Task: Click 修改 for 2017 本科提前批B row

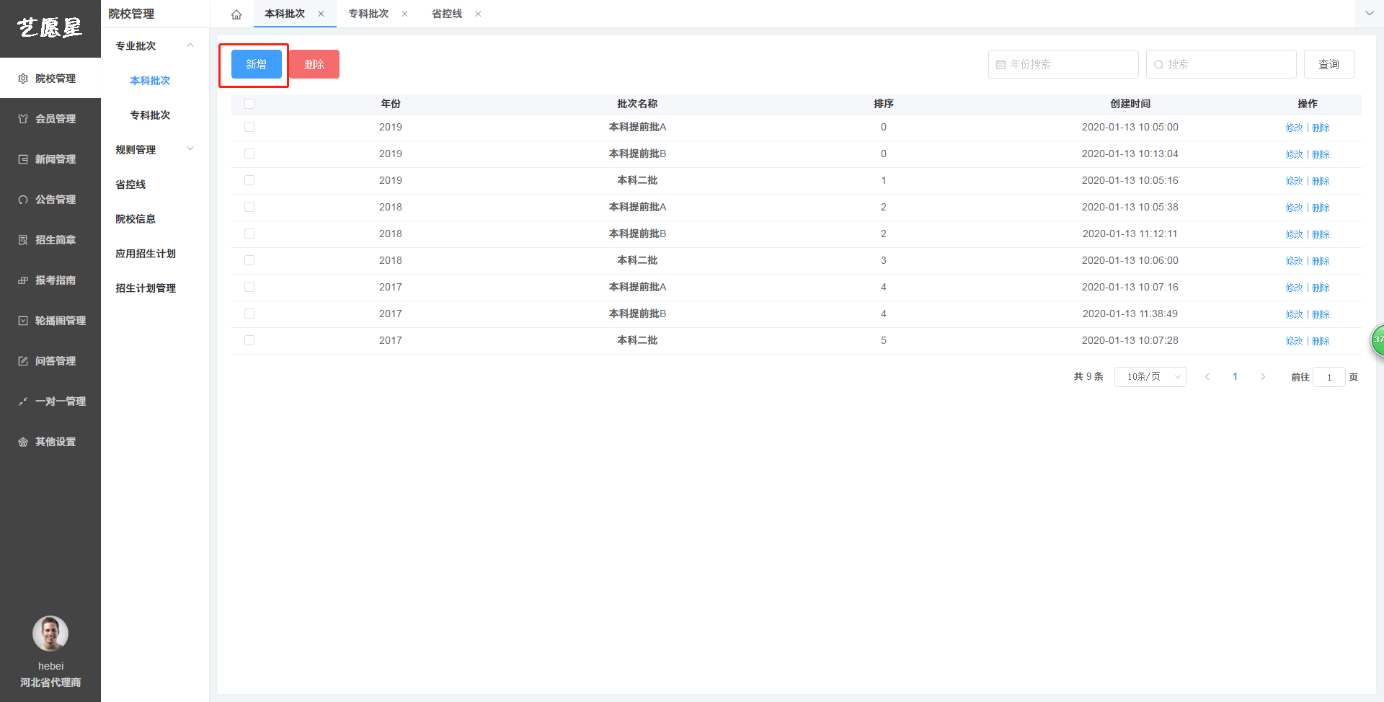Action: 1295,314
